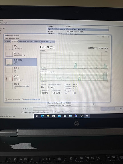Screen dimensions: 123x164
Task: Launch Microsoft Edge from taskbar
Action: click(43, 116)
